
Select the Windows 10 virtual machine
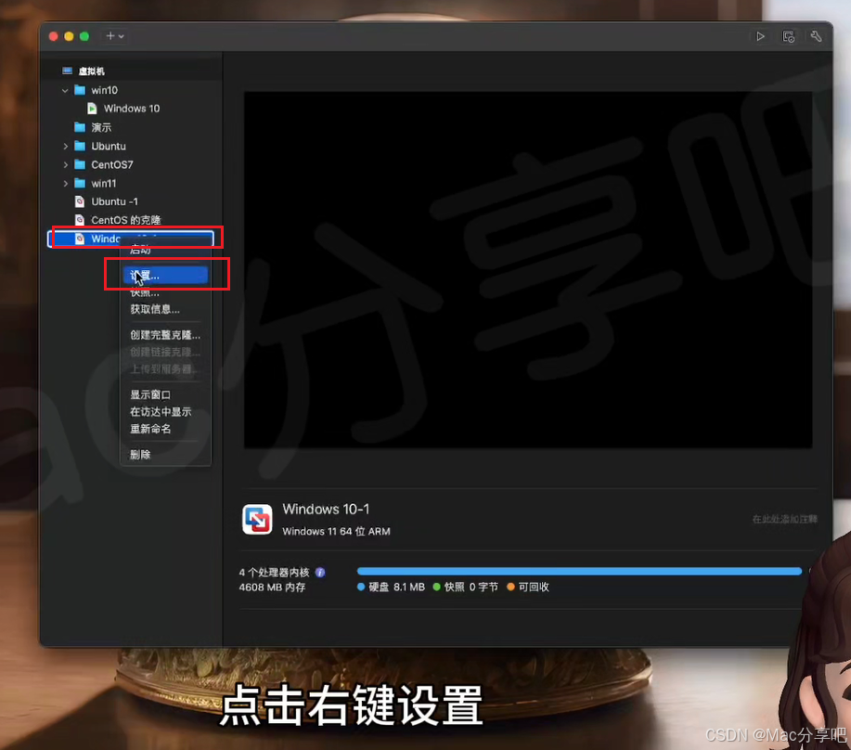pyautogui.click(x=131, y=109)
